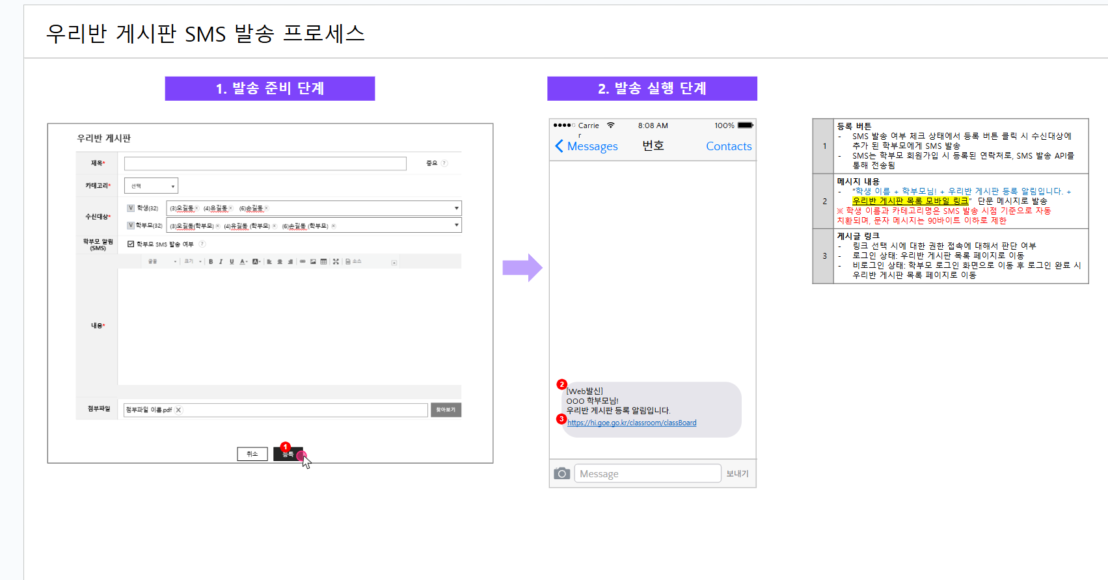Click the camera icon in message bar

pos(561,473)
